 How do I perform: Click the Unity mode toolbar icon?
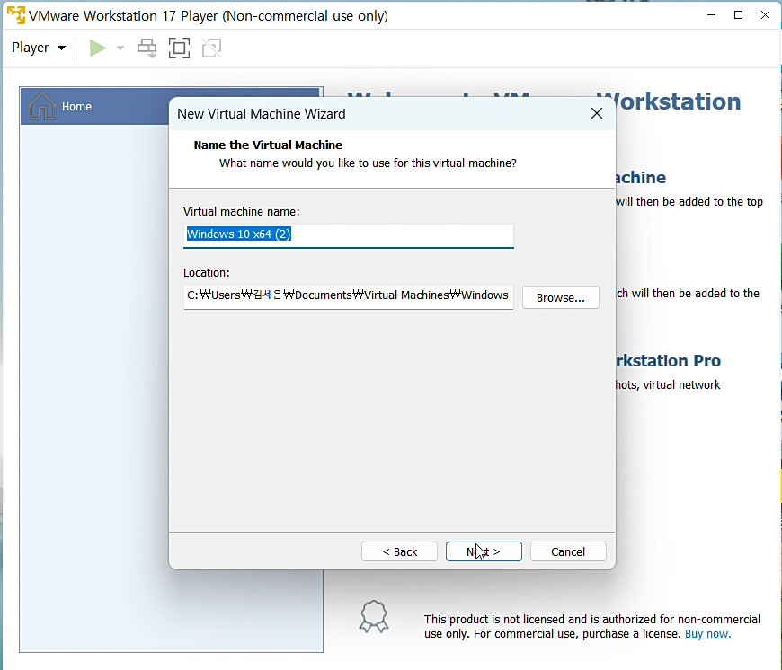click(211, 48)
